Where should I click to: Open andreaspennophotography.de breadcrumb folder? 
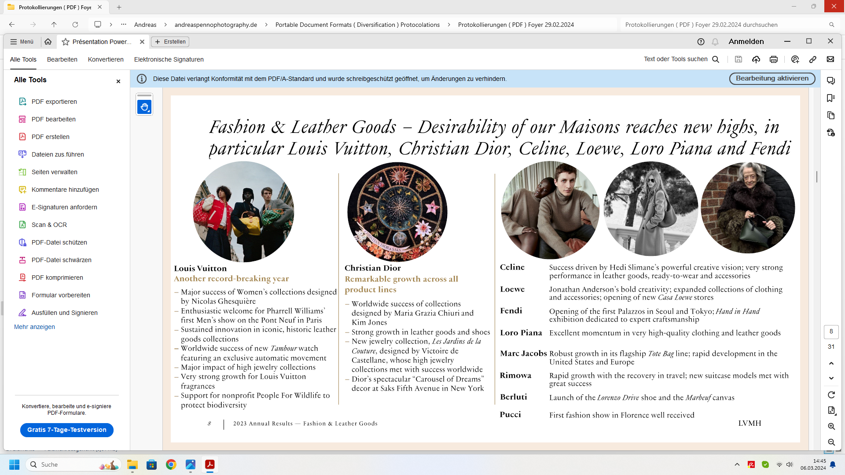[216, 25]
